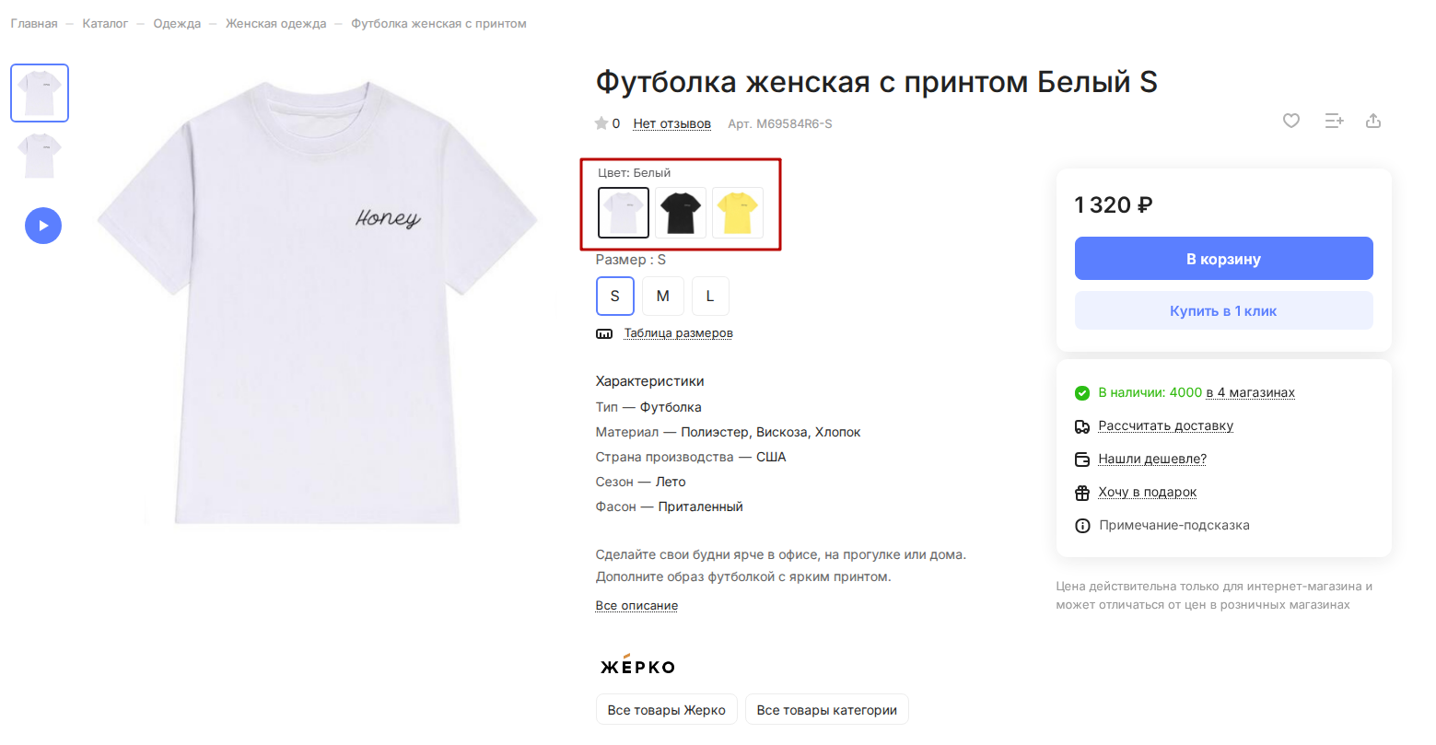1436x745 pixels.
Task: Expand the full description via Все описание
Action: (x=636, y=605)
